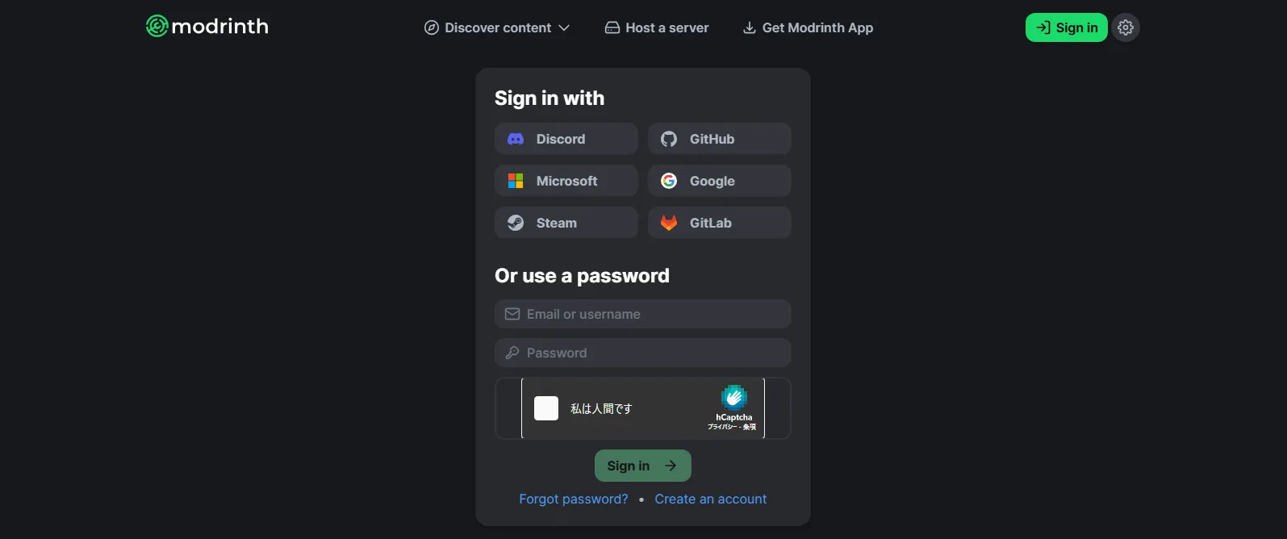Choose Google as the sign-in provider

[718, 180]
